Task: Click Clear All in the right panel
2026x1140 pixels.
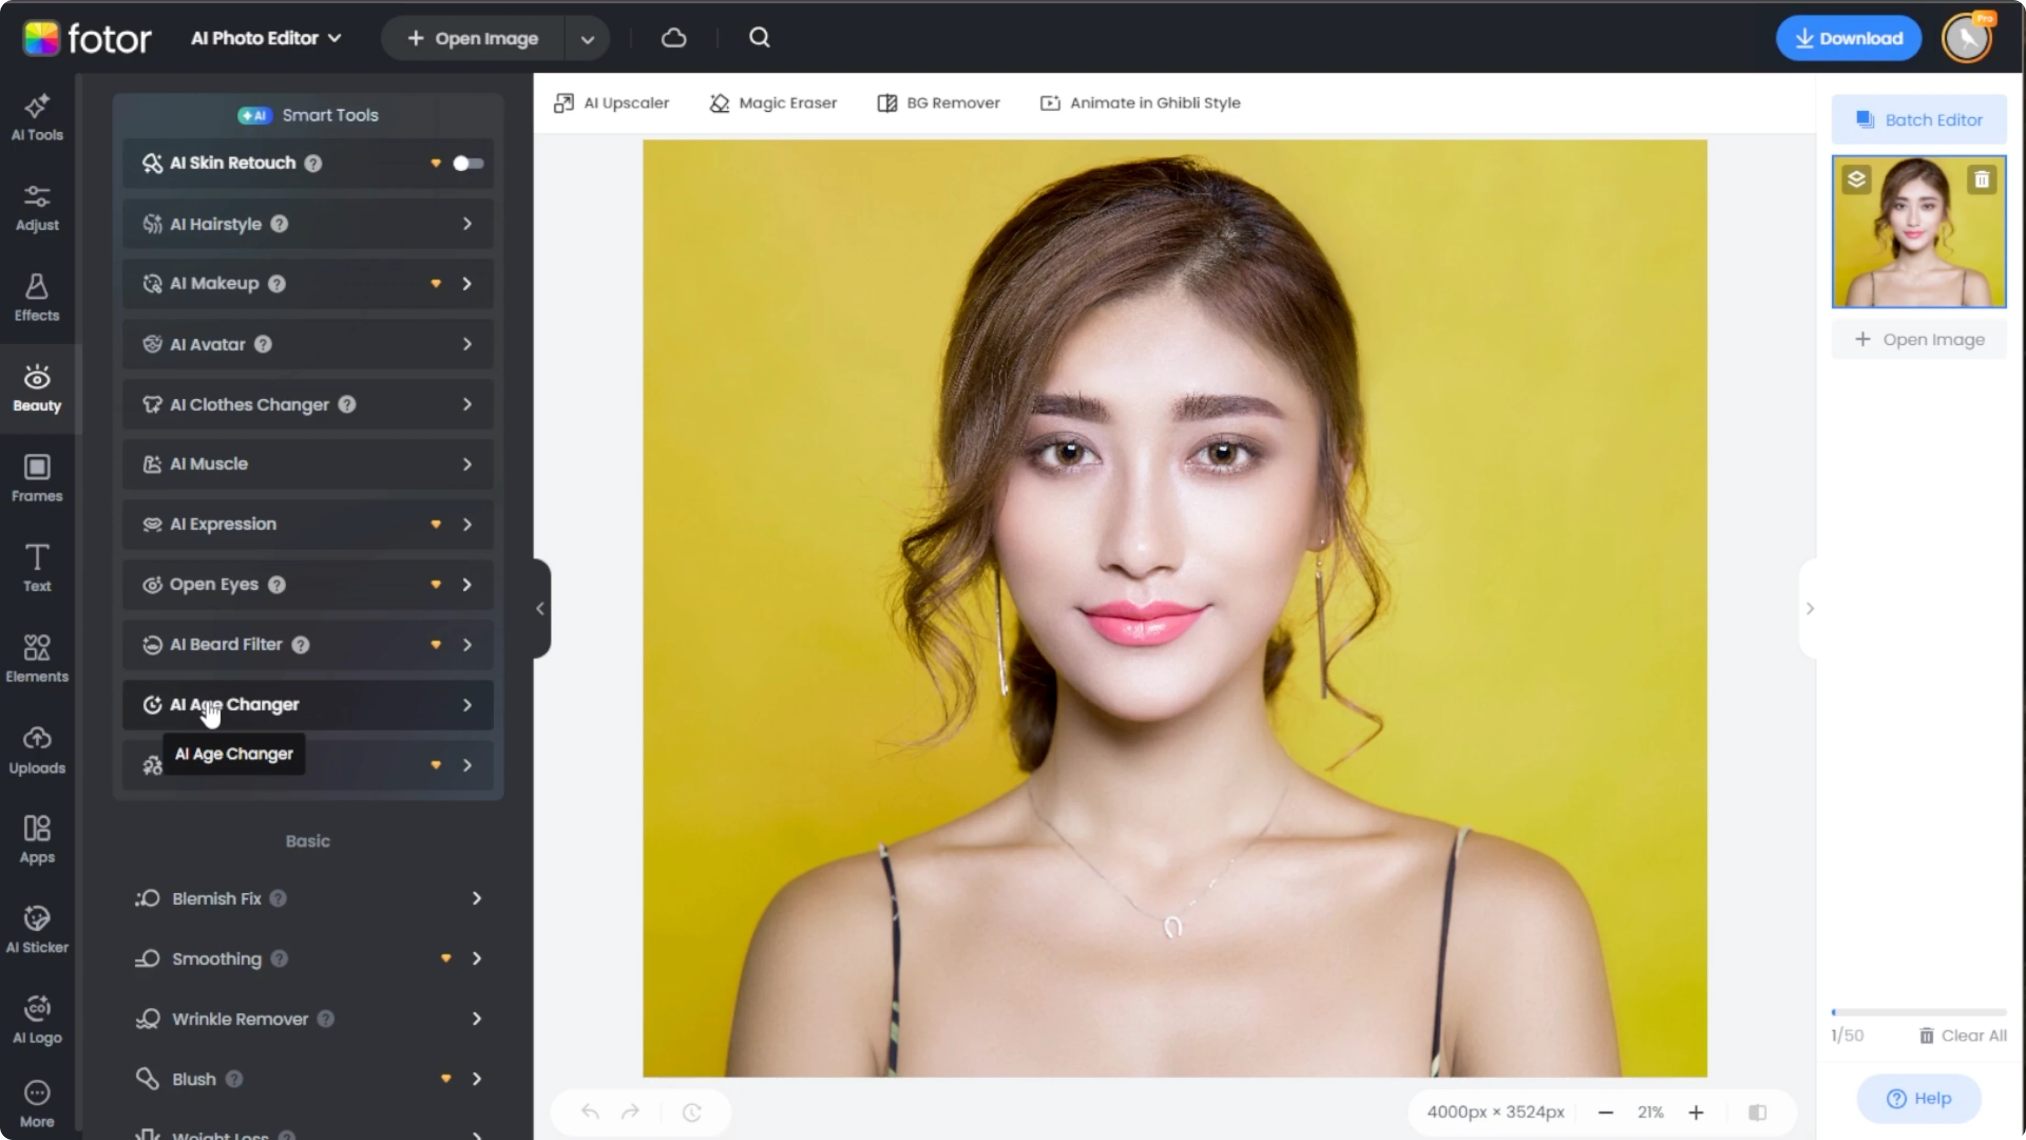Action: click(1963, 1035)
